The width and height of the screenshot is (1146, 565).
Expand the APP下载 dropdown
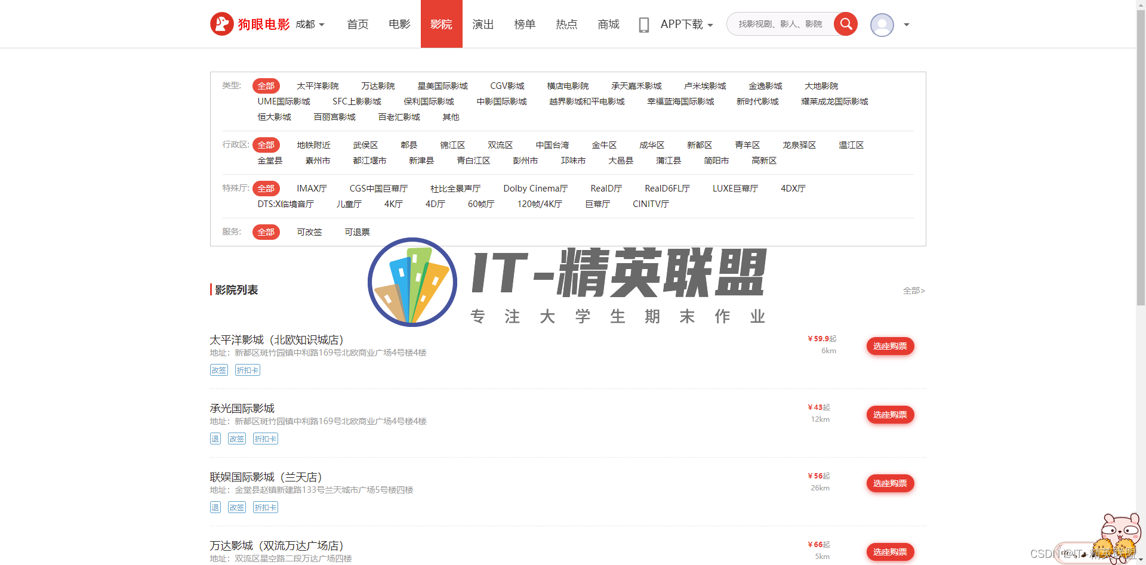tap(687, 24)
